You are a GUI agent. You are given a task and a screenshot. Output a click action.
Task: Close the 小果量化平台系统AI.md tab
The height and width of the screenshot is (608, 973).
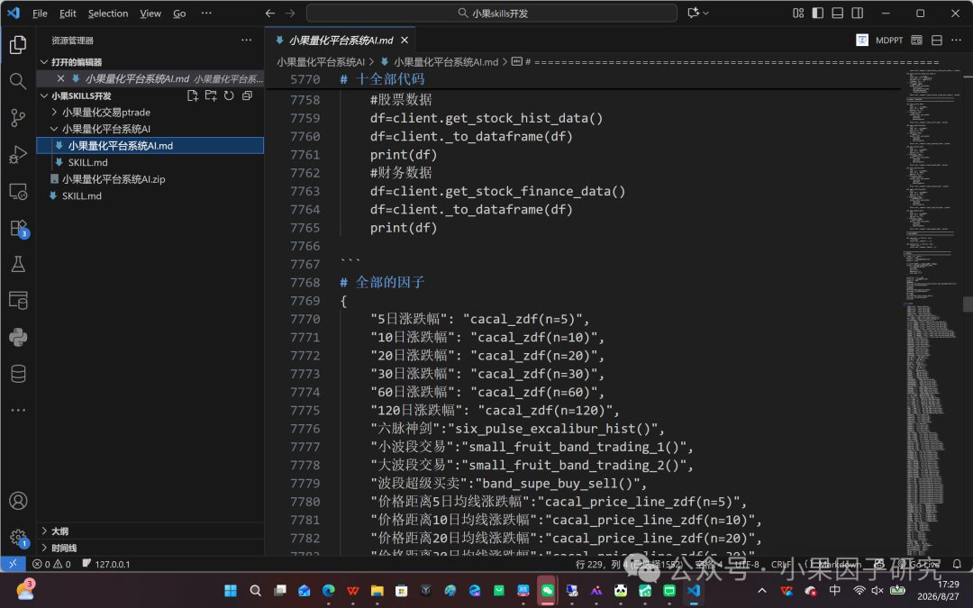(x=405, y=41)
